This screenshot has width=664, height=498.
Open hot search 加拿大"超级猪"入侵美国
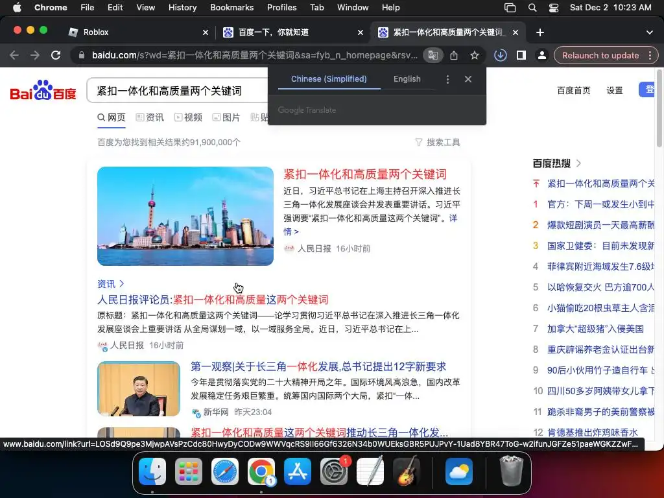595,329
